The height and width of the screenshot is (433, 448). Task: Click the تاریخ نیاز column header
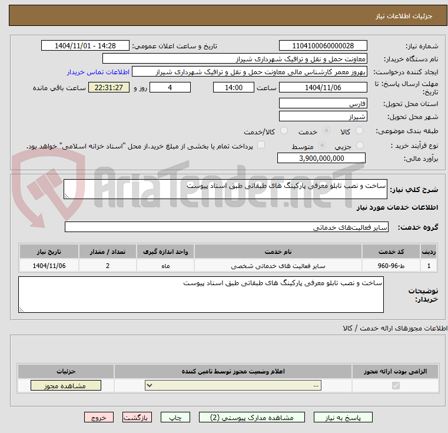pyautogui.click(x=49, y=252)
